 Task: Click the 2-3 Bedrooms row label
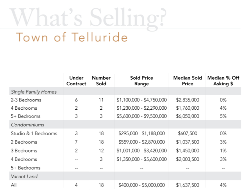coord(26,100)
